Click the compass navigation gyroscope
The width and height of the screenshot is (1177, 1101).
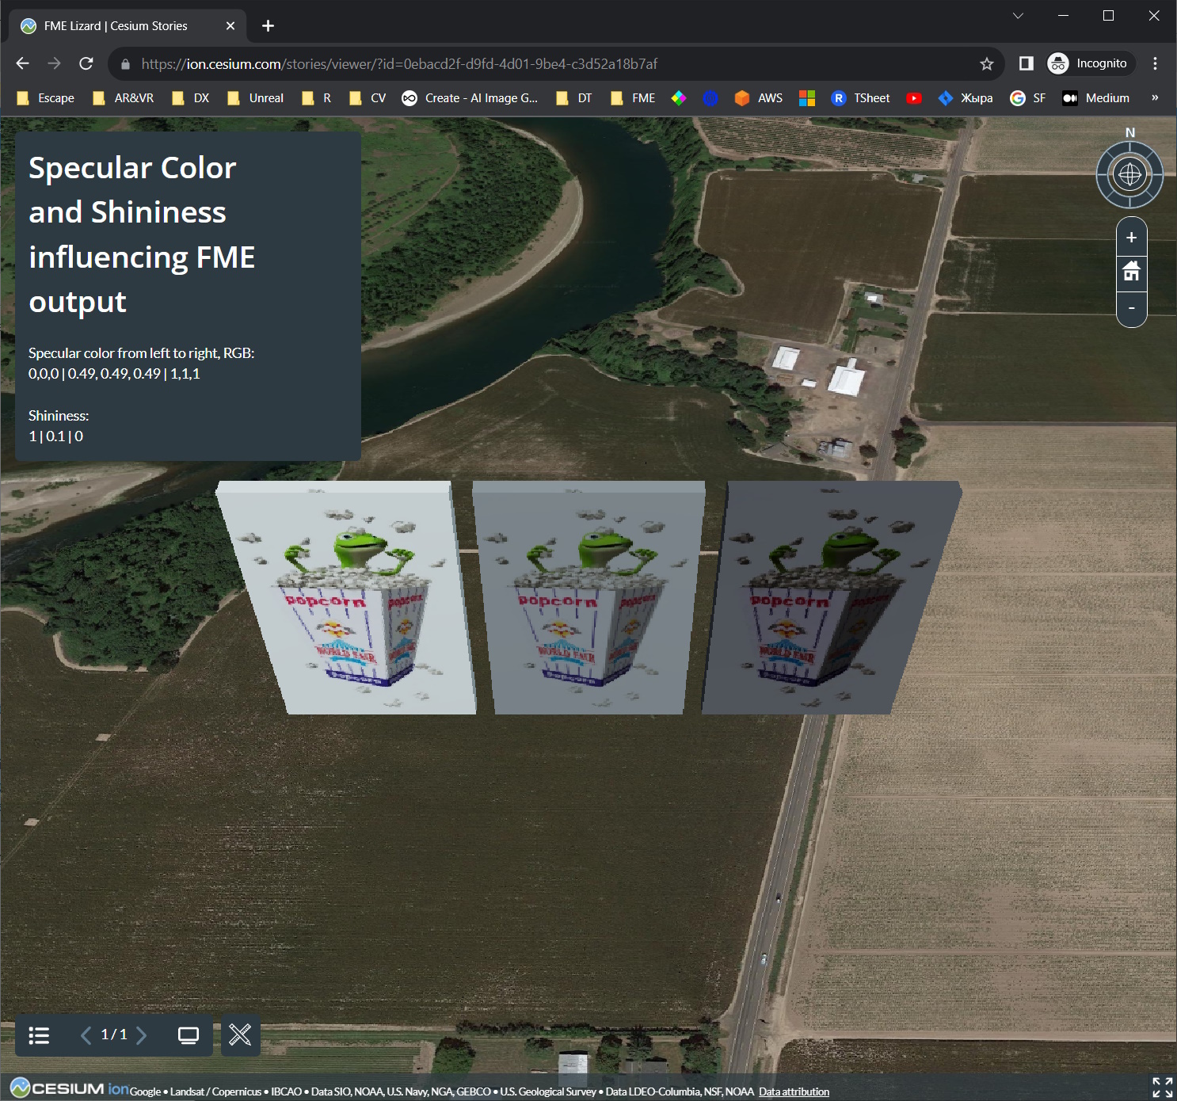coord(1129,173)
